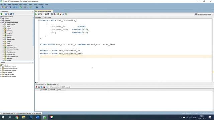Click the Windows Start button

pyautogui.click(x=3, y=117)
